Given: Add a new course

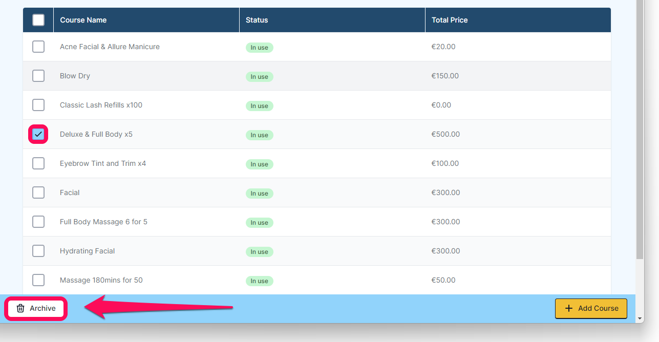Looking at the screenshot, I should pos(591,308).
